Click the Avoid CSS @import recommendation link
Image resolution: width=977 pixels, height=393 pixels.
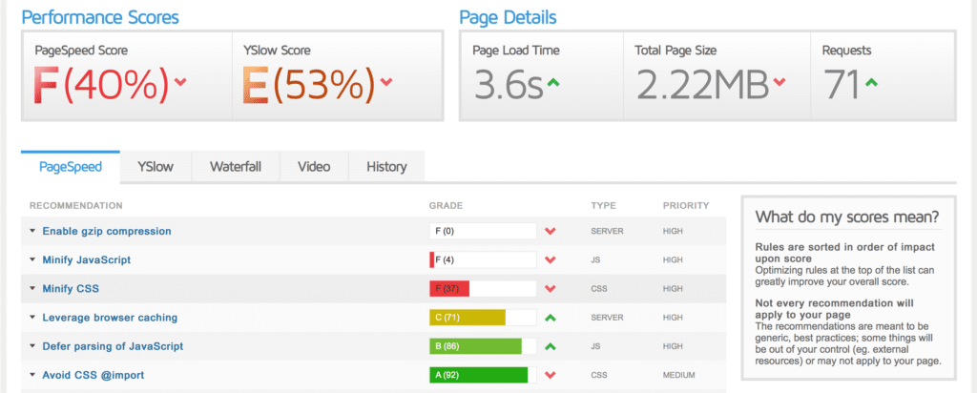coord(95,375)
